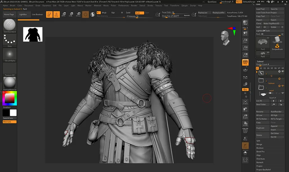
Task: Select the Scroll navigation icon
Action: pyautogui.click(x=245, y=33)
